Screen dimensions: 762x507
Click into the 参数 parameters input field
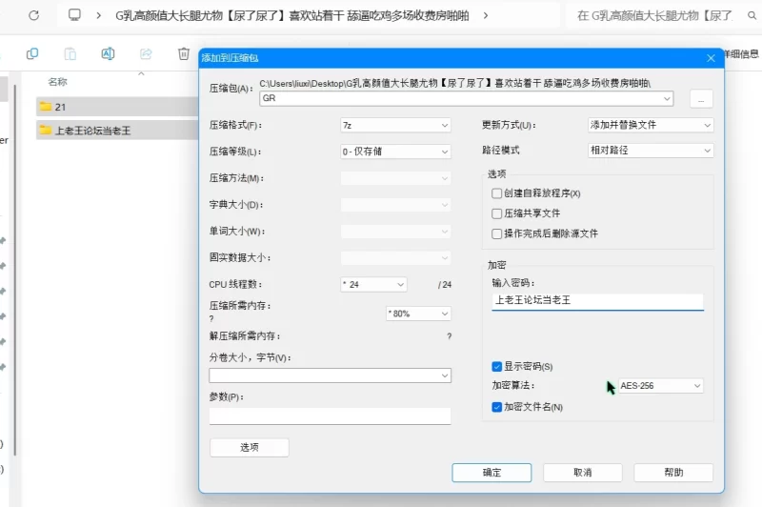point(330,416)
